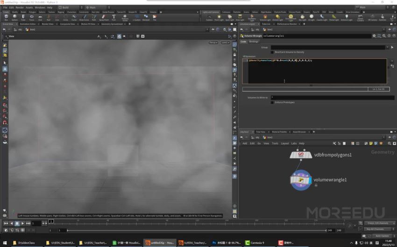This screenshot has height=247, width=397.
Task: Open the Group field dropdown arrow
Action: (x=387, y=47)
